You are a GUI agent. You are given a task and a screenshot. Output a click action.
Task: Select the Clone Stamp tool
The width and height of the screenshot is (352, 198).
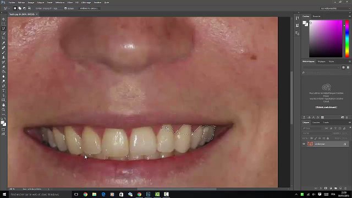[x=4, y=57]
